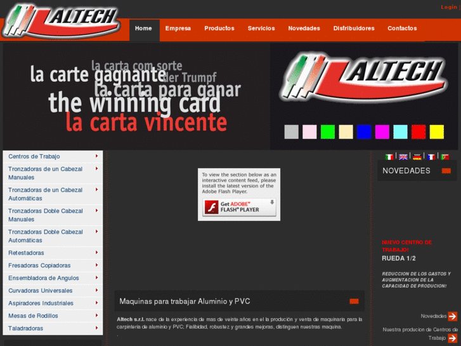Expand the Fresadoras Copiadoras submenu arrow
Image resolution: width=461 pixels, height=346 pixels.
[97, 265]
